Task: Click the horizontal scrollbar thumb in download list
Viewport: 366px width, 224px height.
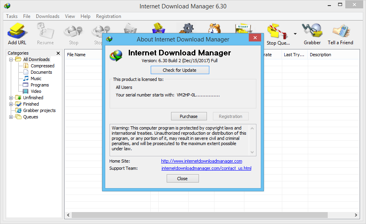Action: coord(200,215)
